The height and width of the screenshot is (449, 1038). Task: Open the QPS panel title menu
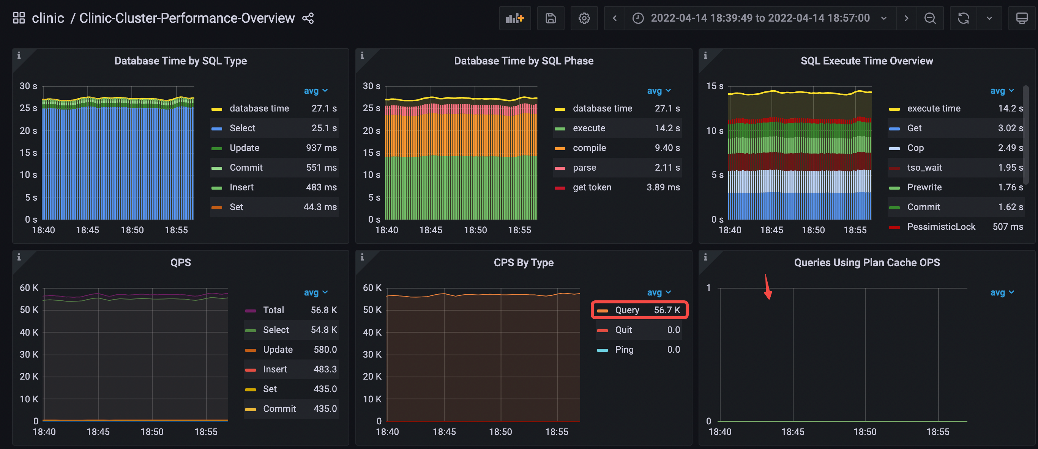click(x=181, y=262)
